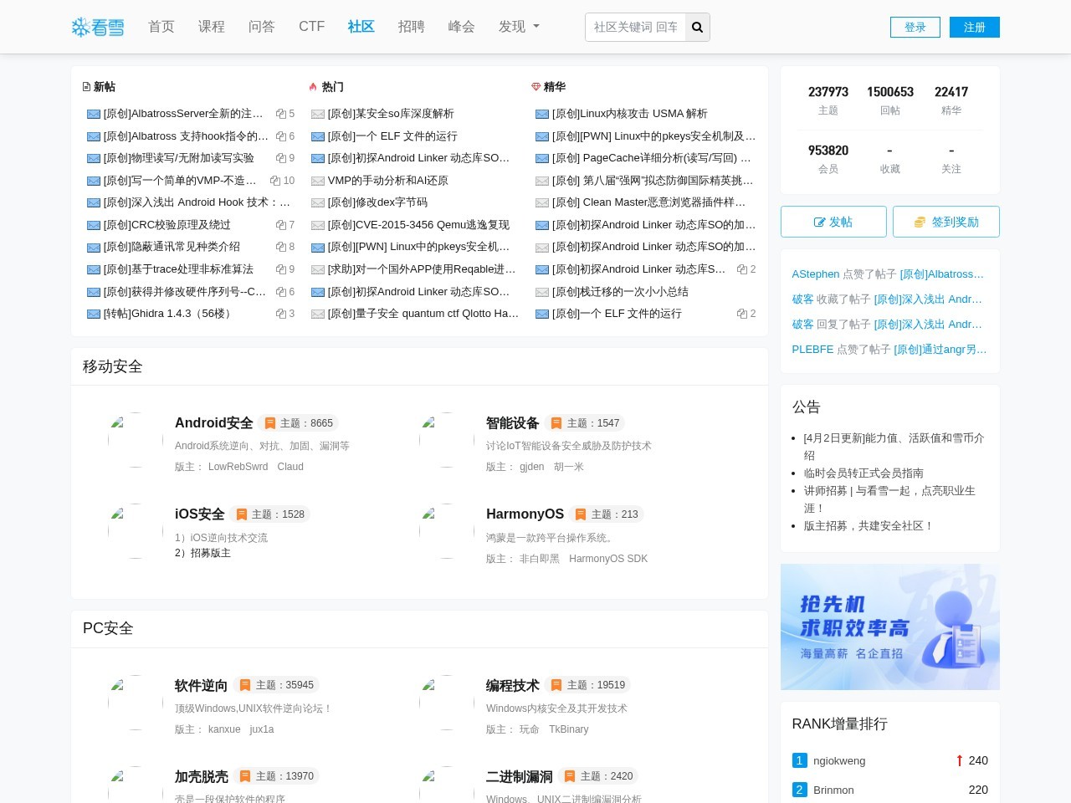The height and width of the screenshot is (803, 1071).
Task: Click the 智能设备 forum avatar icon
Action: coord(447,440)
